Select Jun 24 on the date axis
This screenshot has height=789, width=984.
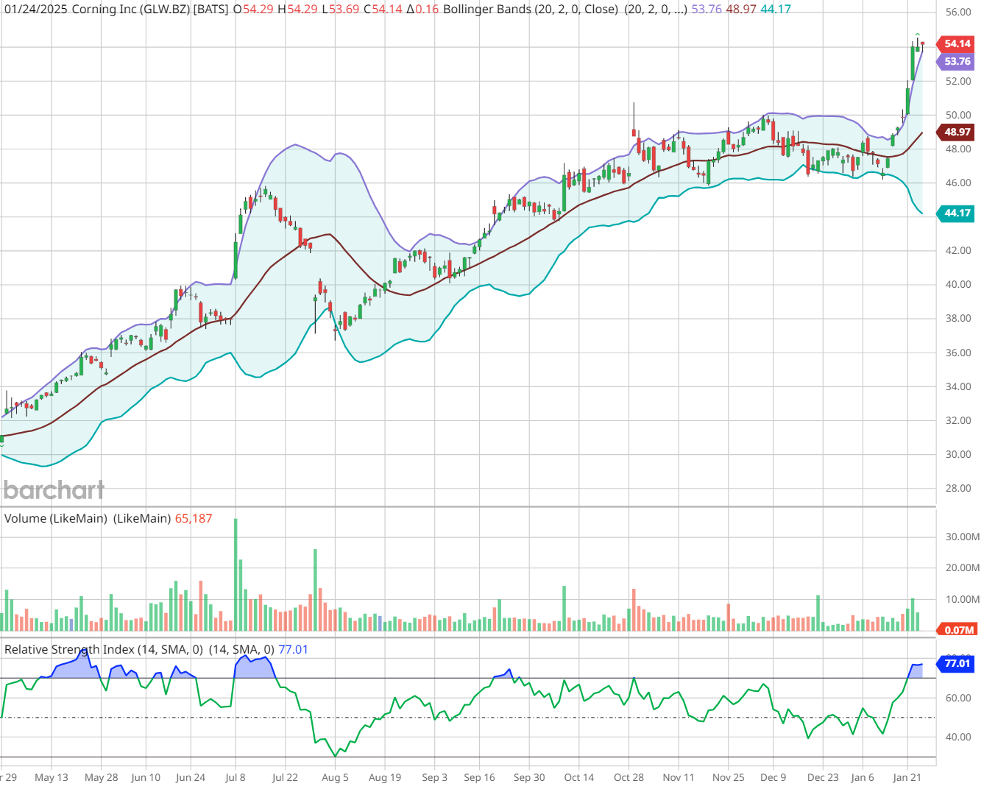pos(191,777)
